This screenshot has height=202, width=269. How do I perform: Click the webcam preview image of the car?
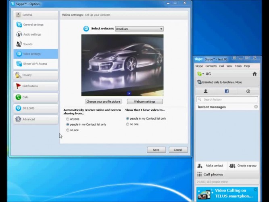pos(122,65)
